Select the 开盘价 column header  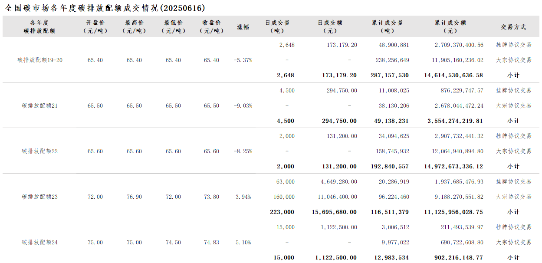point(95,26)
